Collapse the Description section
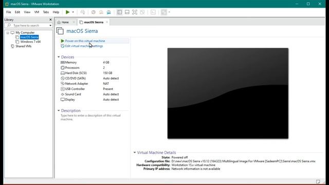329x185 pixels. tap(59, 110)
